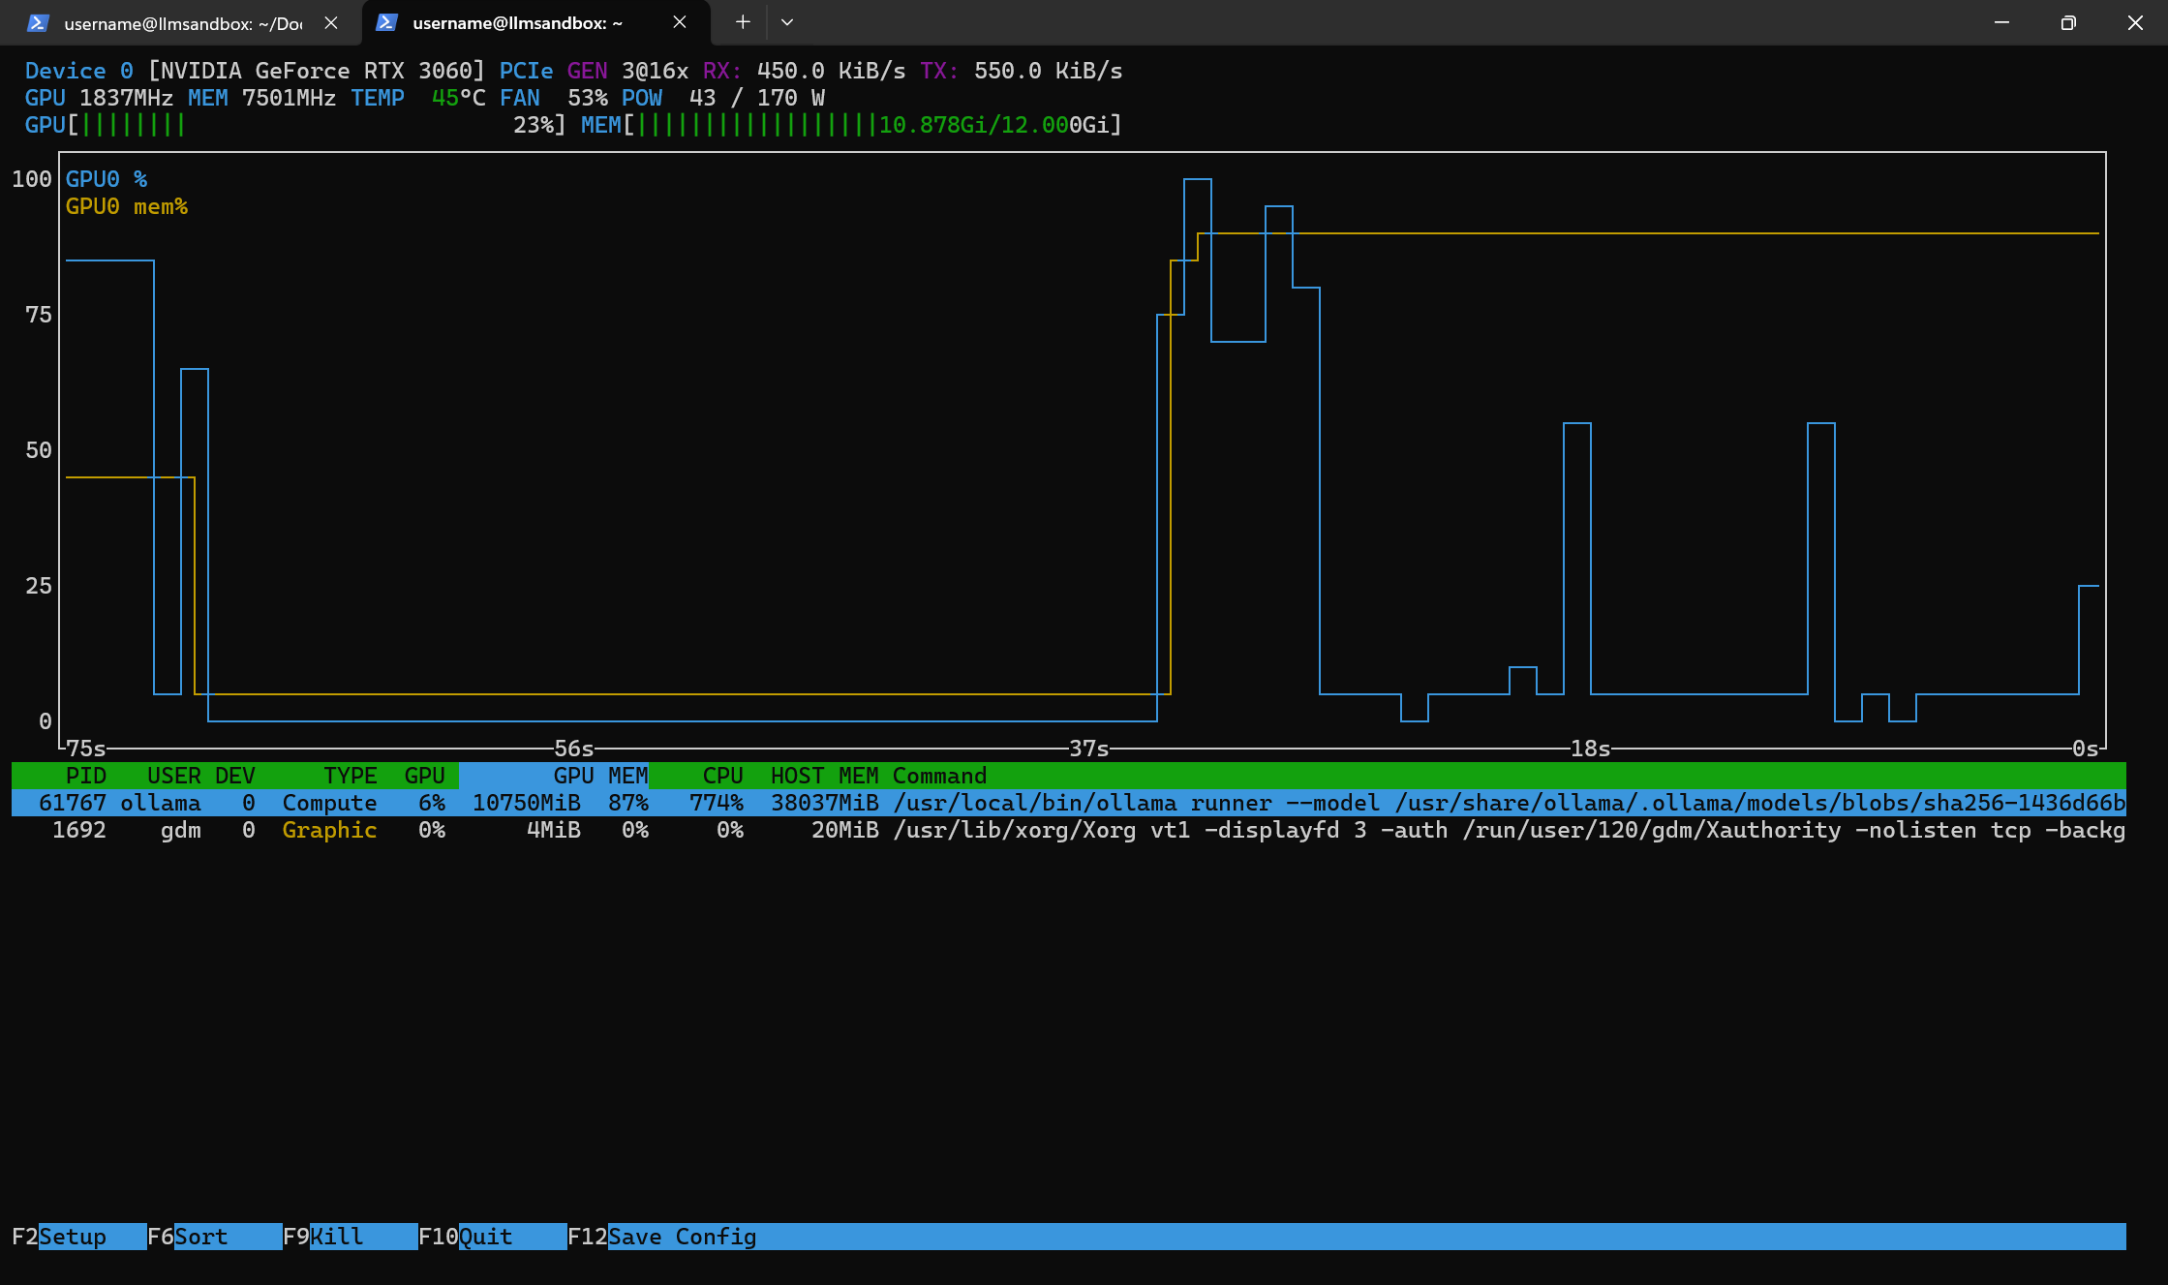The width and height of the screenshot is (2168, 1285).
Task: Open a new terminal tab with plus
Action: point(743,22)
